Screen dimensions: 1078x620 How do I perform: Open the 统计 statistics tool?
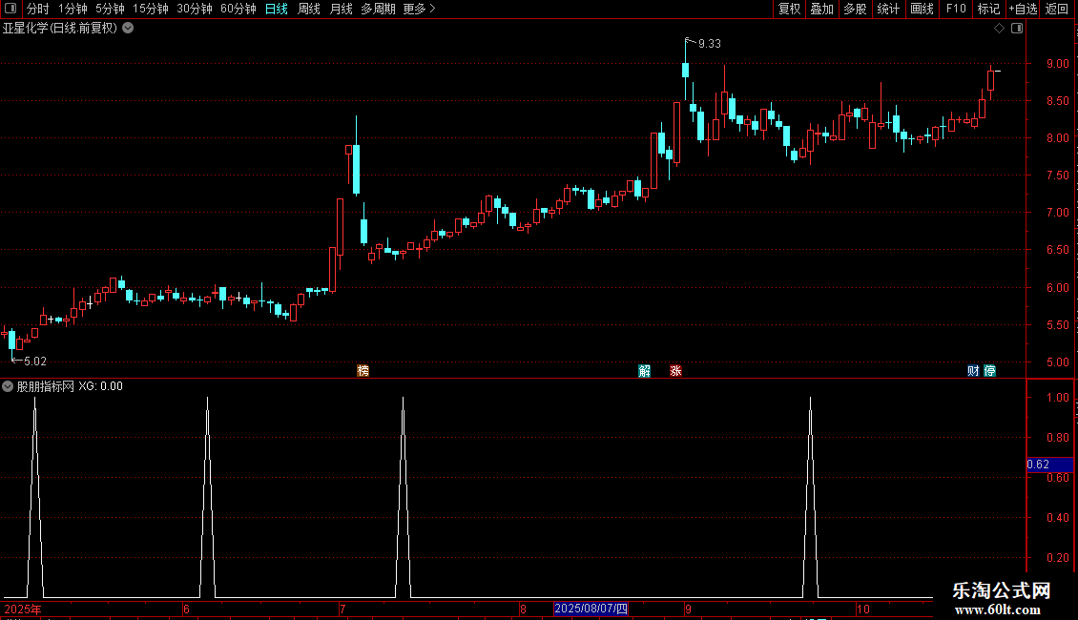pos(888,9)
